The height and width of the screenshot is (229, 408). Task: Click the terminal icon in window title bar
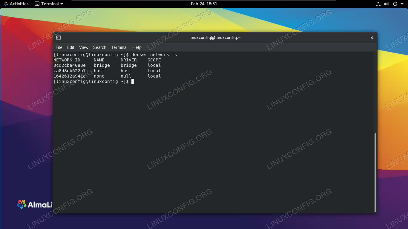[59, 38]
